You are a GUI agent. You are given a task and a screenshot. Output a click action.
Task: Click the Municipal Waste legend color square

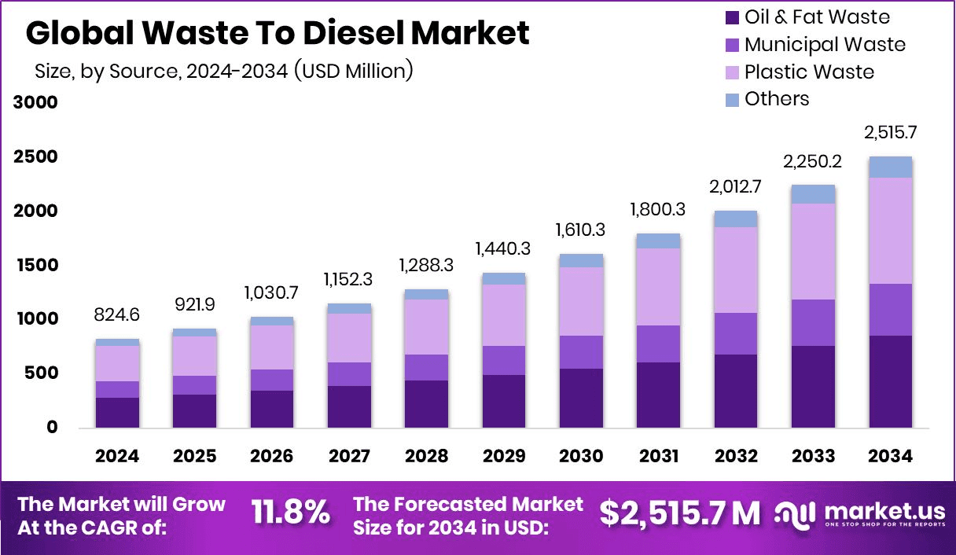[733, 45]
